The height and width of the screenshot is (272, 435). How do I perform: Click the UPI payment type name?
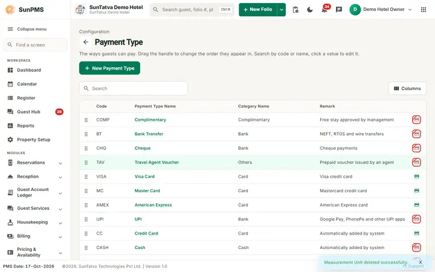pyautogui.click(x=138, y=219)
